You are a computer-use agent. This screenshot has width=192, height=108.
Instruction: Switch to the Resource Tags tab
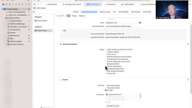(105, 12)
